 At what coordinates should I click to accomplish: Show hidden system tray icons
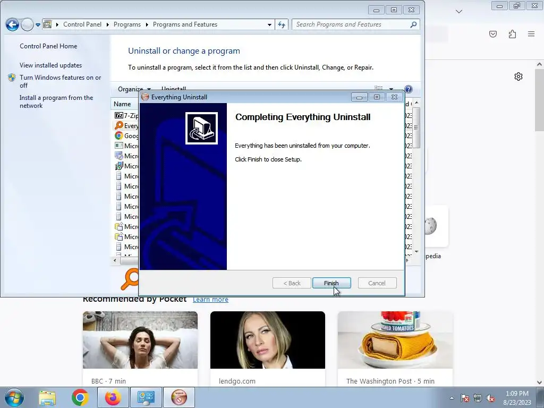452,398
